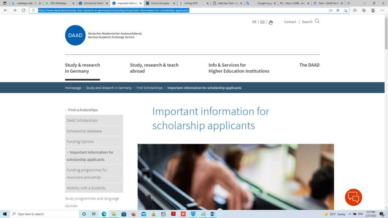The width and height of the screenshot is (388, 218).
Task: Open Study & research in Germany menu
Action: [82, 68]
